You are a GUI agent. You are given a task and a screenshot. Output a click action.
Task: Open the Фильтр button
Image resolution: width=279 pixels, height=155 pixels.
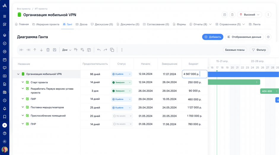[x=259, y=50]
